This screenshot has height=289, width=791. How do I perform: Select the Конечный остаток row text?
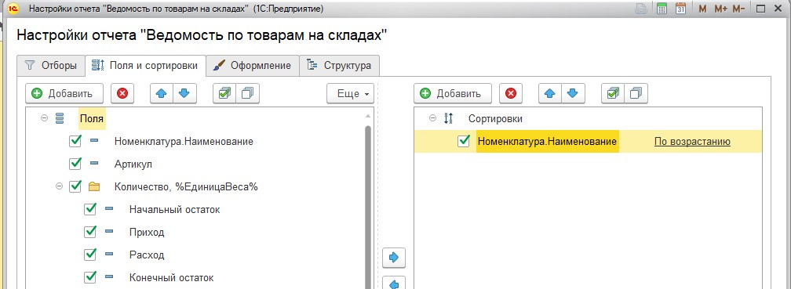(172, 277)
